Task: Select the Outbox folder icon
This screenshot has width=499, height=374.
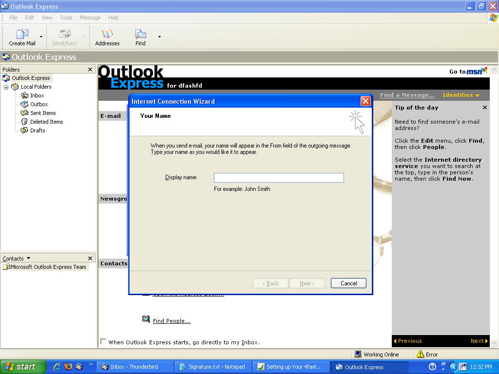Action: pos(24,104)
